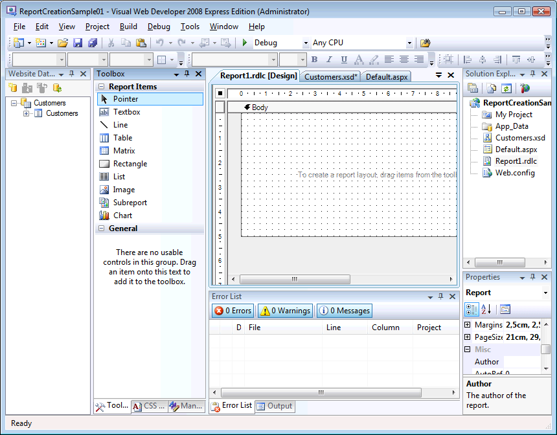Open the Debug configuration dropdown
This screenshot has height=435, width=557.
(x=306, y=43)
